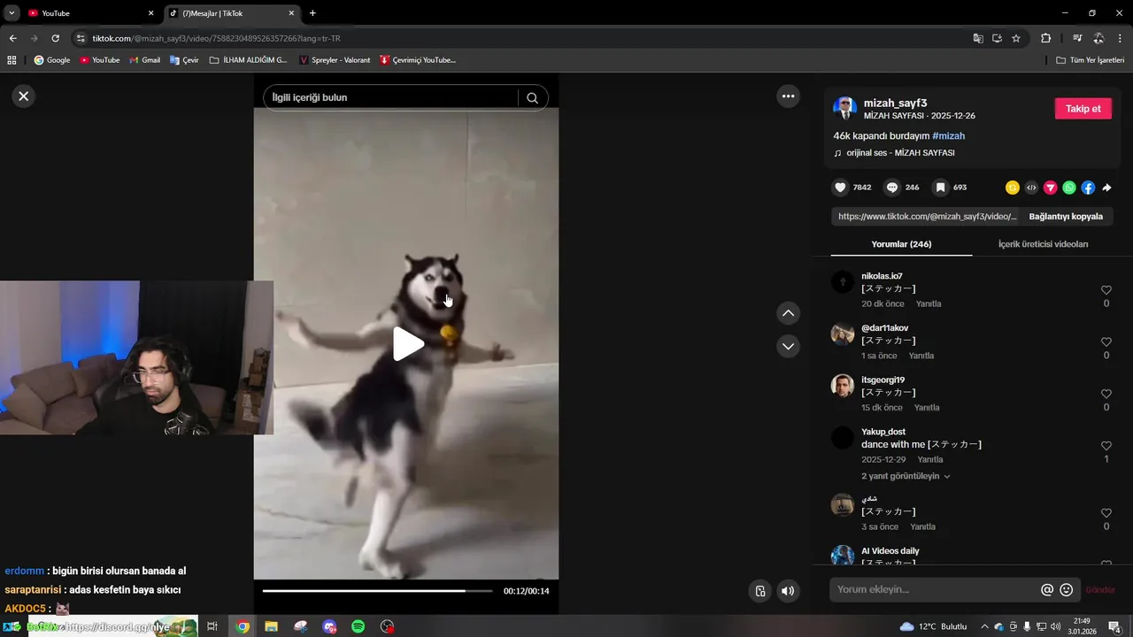Viewport: 1133px width, 637px height.
Task: Bookmark this page with star icon
Action: pos(1016,38)
